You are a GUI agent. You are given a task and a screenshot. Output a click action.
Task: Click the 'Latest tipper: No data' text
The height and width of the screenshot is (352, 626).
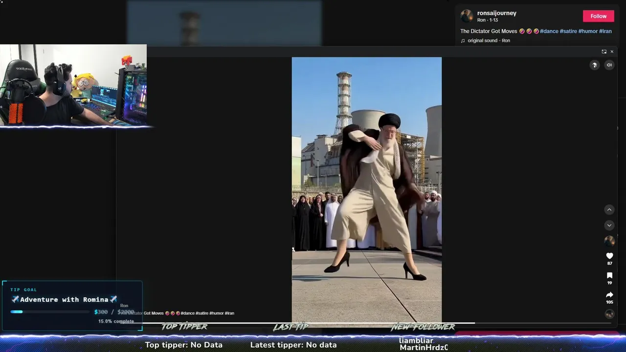pyautogui.click(x=293, y=345)
